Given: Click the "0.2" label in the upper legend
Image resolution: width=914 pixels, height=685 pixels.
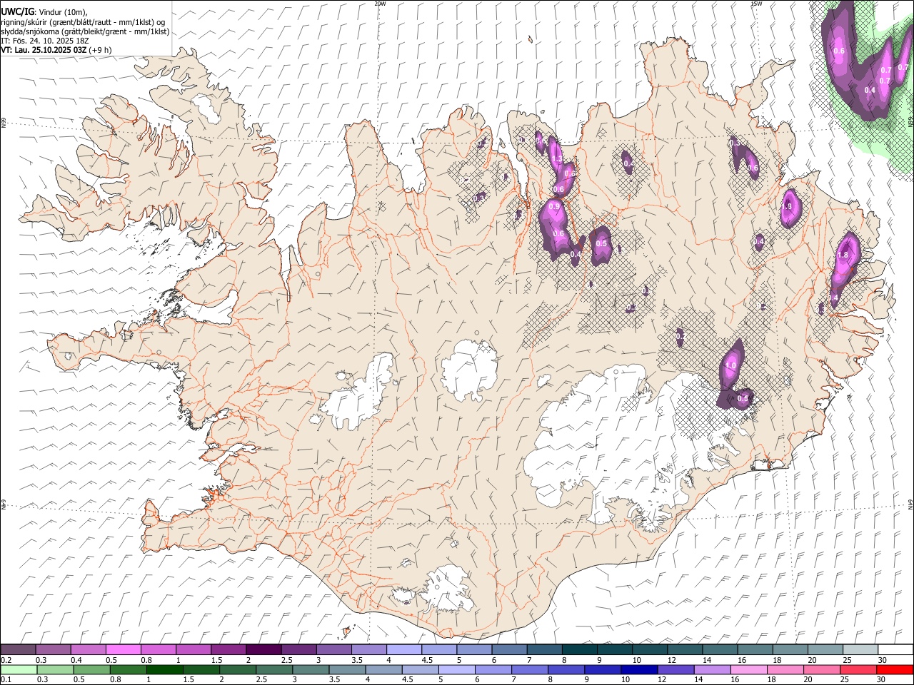Looking at the screenshot, I should point(6,660).
